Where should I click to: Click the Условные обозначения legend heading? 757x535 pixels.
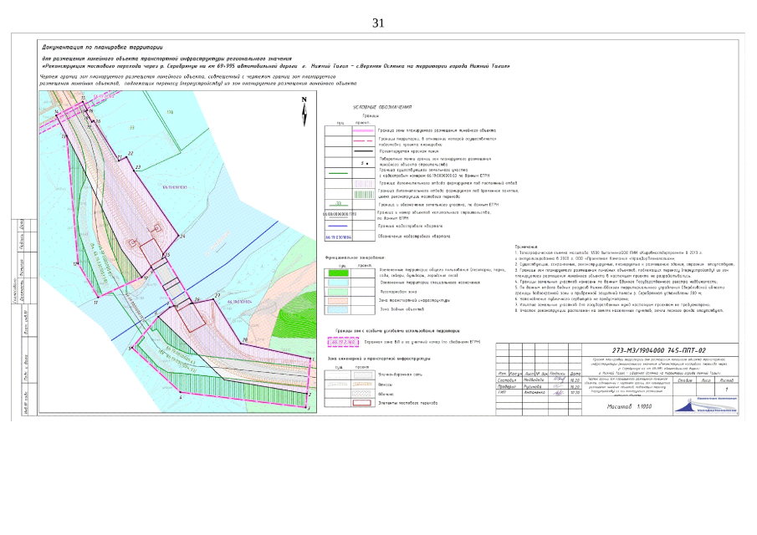pyautogui.click(x=381, y=107)
